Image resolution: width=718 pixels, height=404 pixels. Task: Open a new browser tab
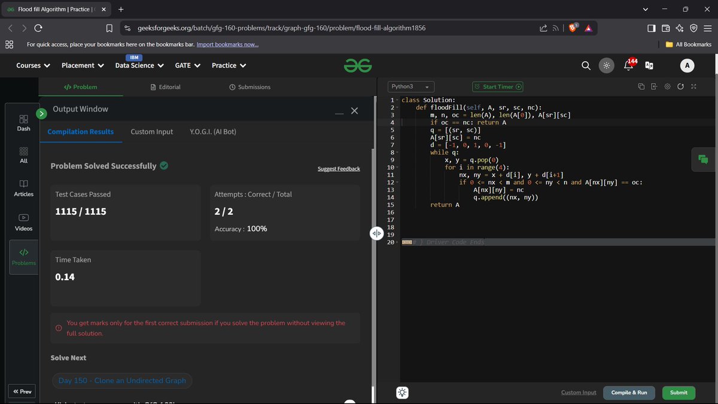click(x=121, y=10)
